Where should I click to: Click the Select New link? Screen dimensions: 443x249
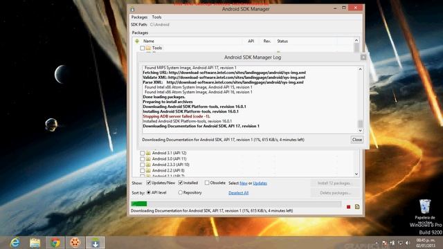coord(243,183)
